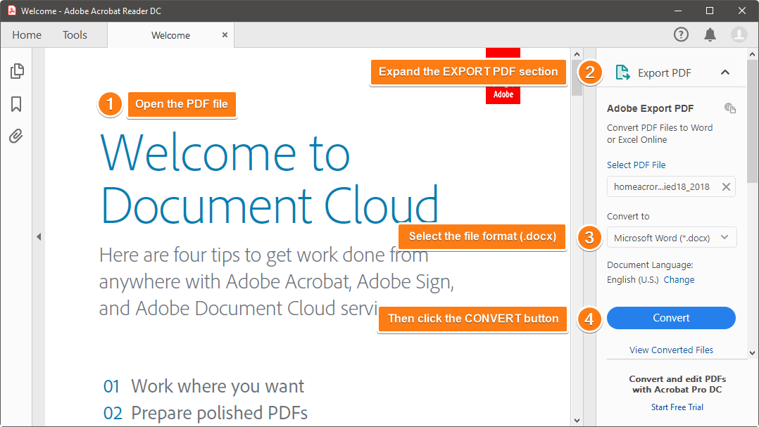Switch to the Tools tab

75,34
